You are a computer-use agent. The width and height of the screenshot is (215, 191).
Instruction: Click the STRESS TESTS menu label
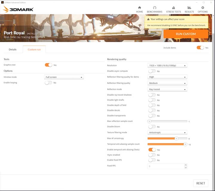173,12
